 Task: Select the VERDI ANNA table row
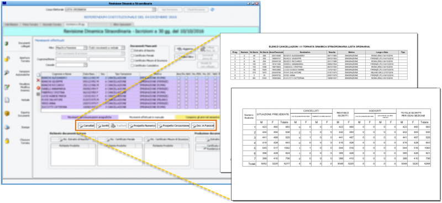point(131,103)
